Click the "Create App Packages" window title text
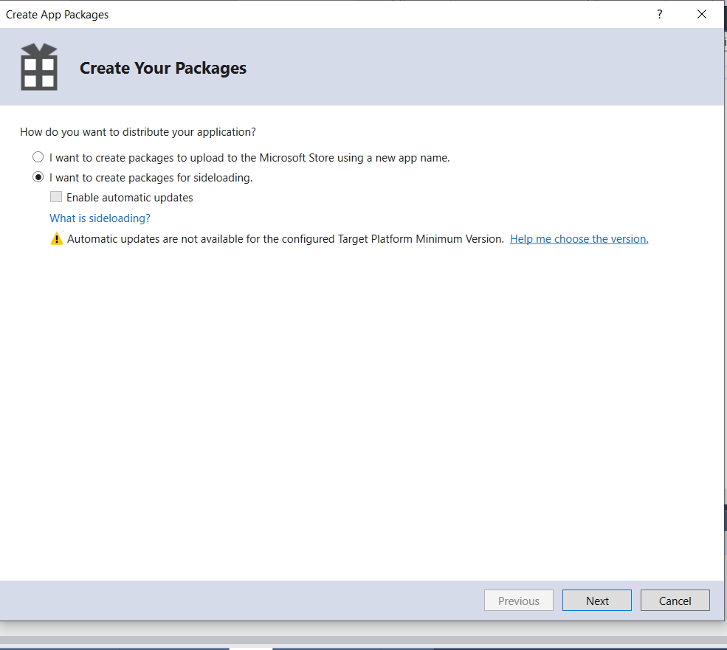This screenshot has height=650, width=727. tap(57, 15)
